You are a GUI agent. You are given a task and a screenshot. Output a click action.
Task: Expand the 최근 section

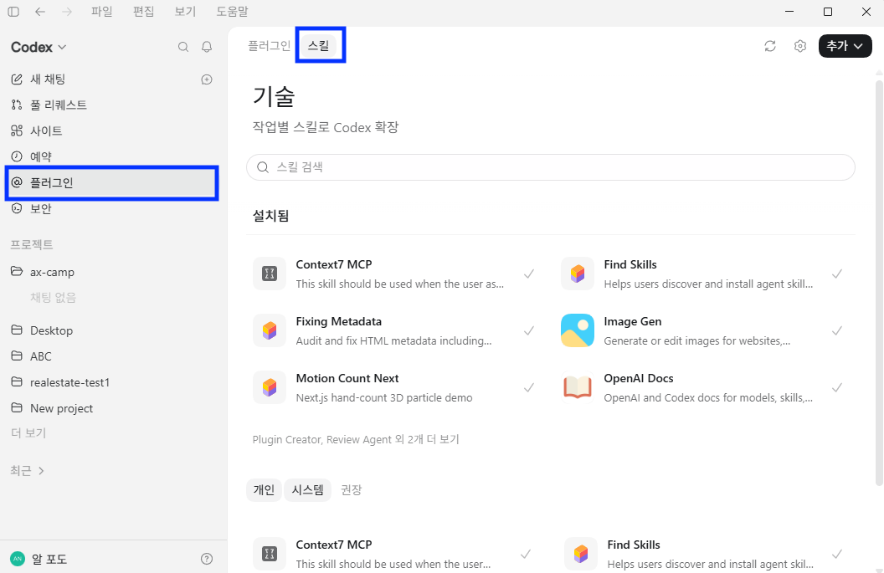coord(27,470)
